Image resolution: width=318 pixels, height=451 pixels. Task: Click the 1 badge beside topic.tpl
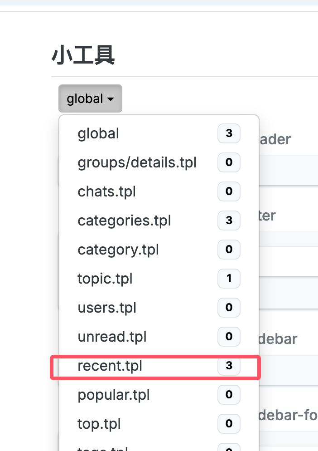point(229,279)
